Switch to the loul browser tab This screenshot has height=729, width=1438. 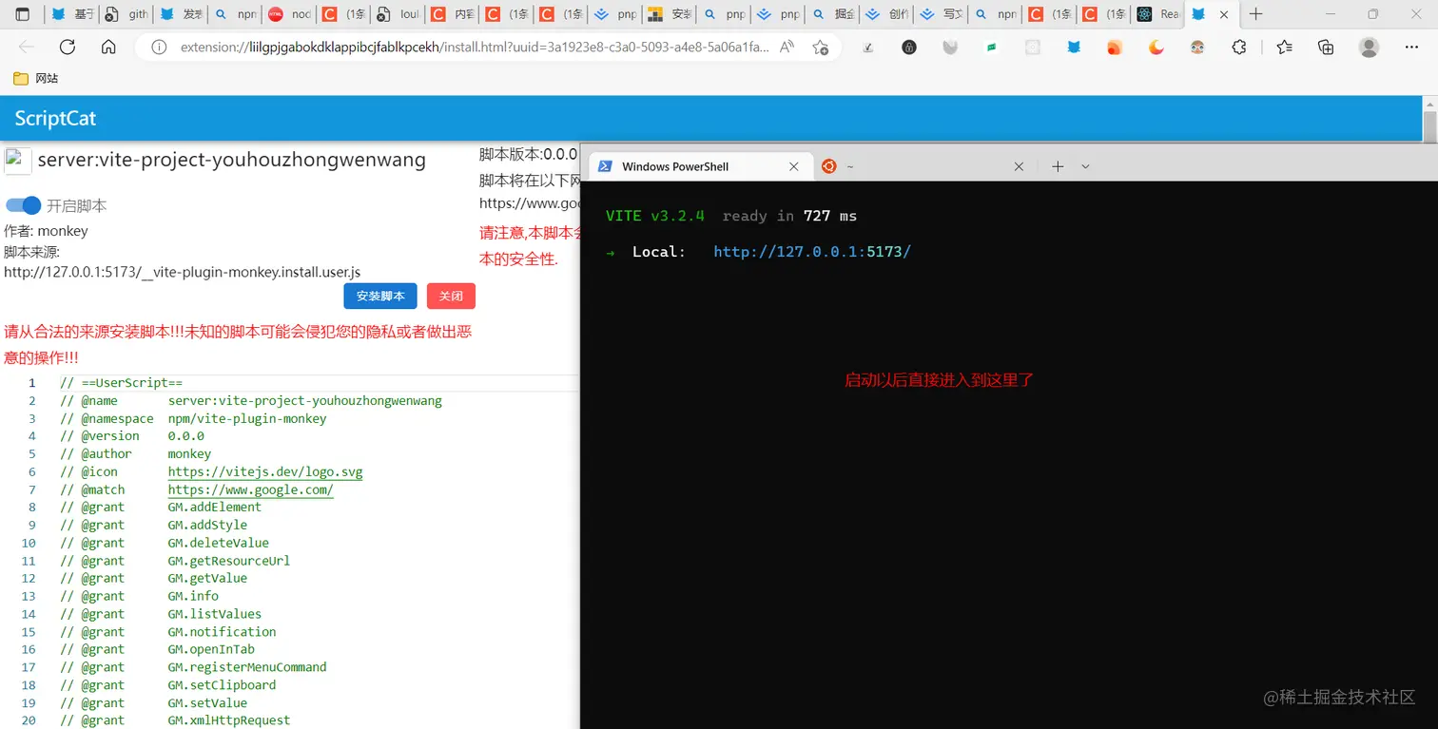pos(398,14)
